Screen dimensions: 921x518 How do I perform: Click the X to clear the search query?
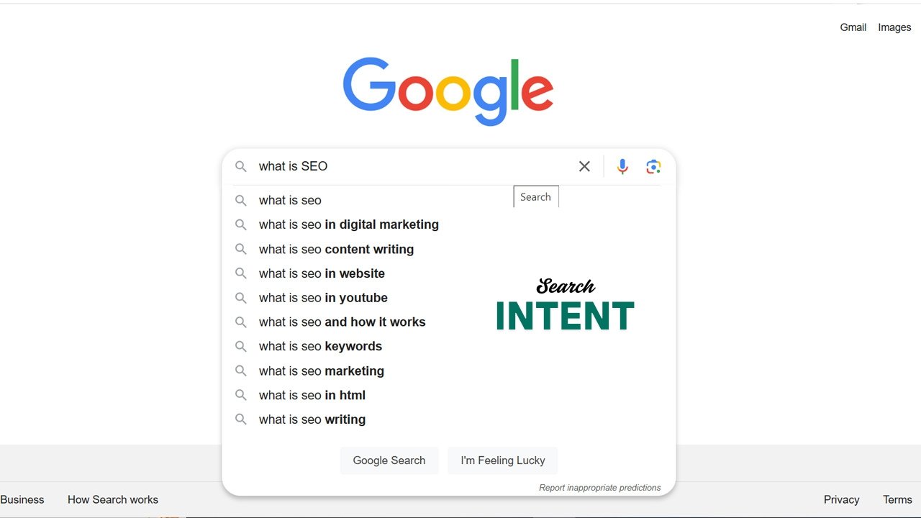[x=584, y=166]
